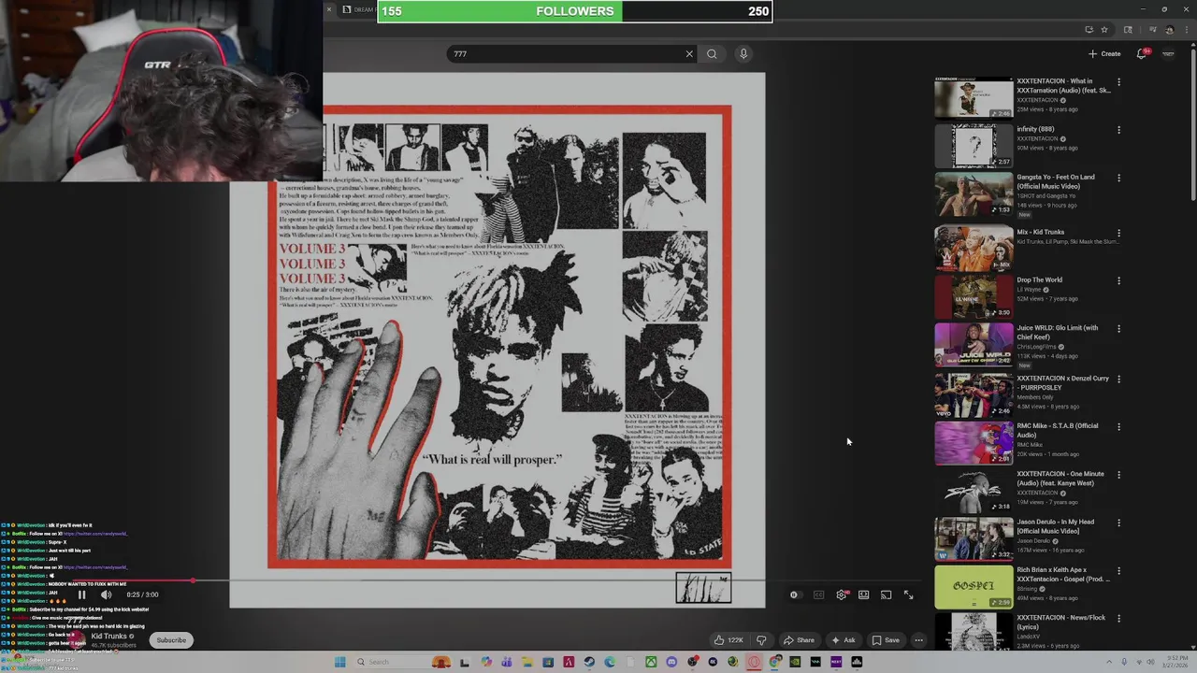Play 'XXXTENTACION - One Minute' video
Screen dimensions: 1197x673
click(x=973, y=491)
